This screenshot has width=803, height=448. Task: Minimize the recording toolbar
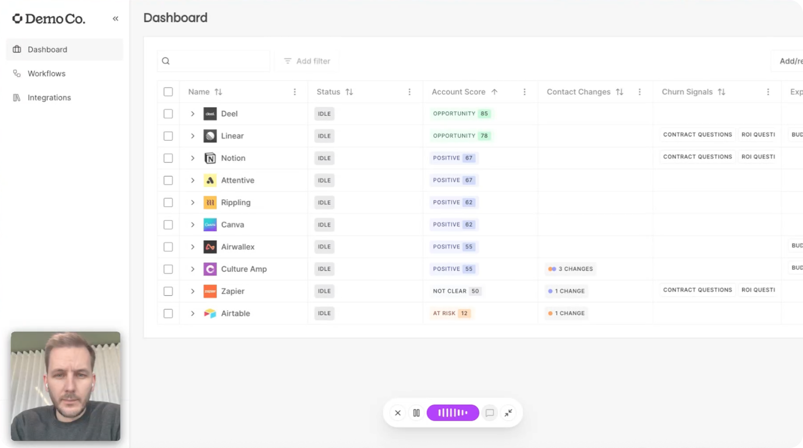508,413
